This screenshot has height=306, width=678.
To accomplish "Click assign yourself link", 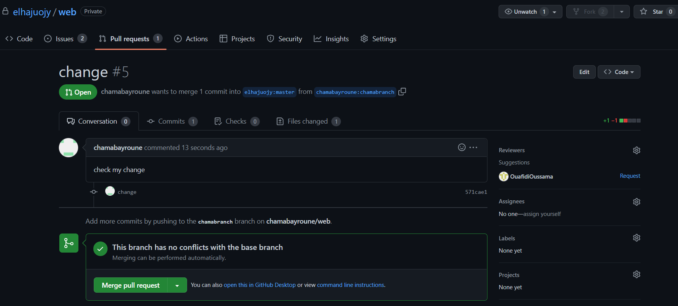I will coord(542,214).
